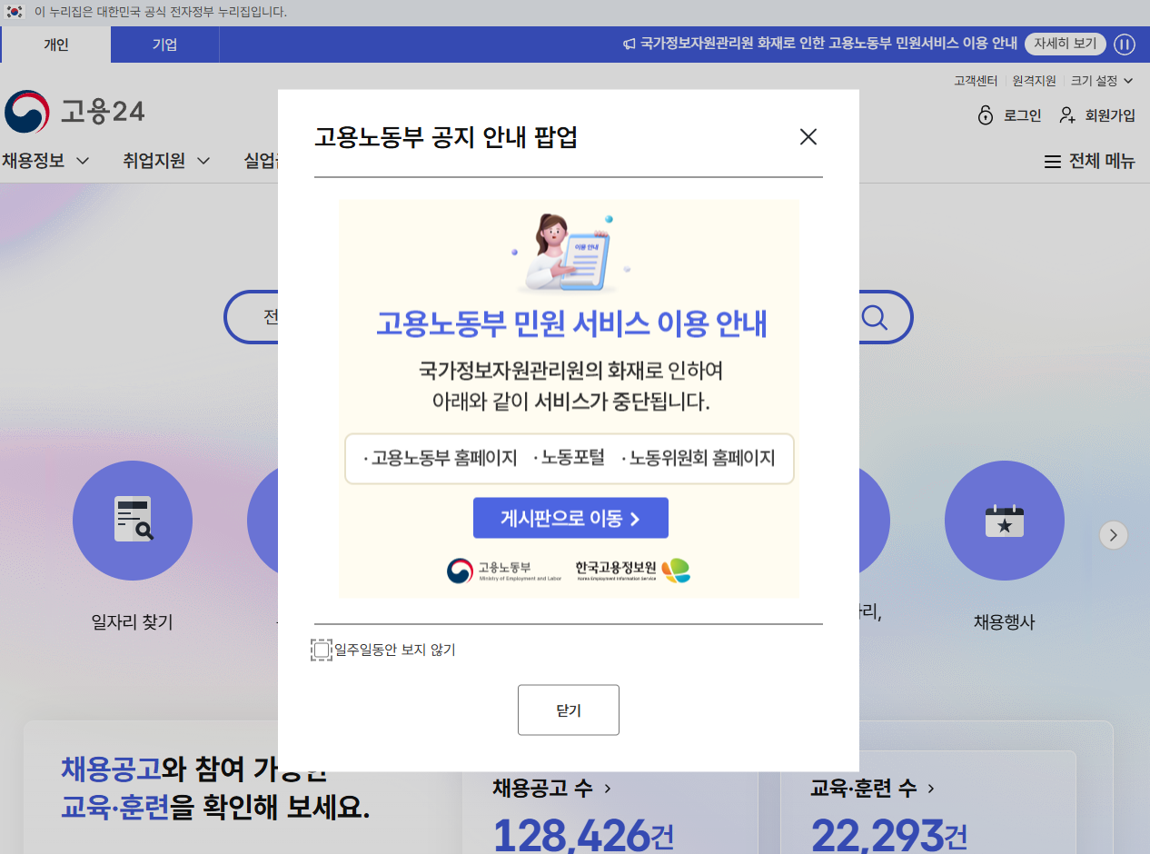Image resolution: width=1150 pixels, height=854 pixels.
Task: Expand the '크기 설정' dropdown
Action: tap(1102, 81)
